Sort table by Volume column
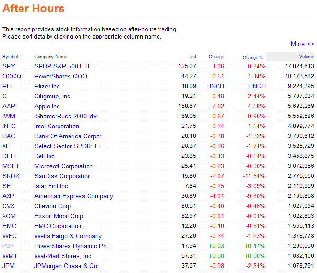 point(307,57)
